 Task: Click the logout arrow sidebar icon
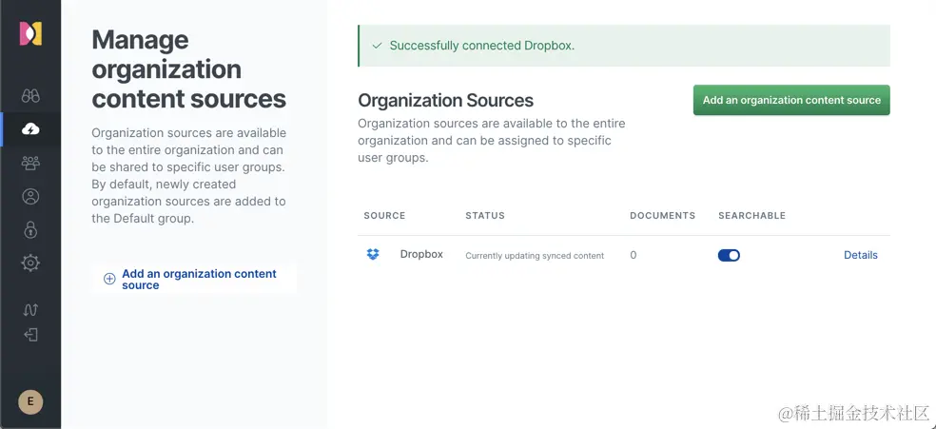(x=30, y=335)
